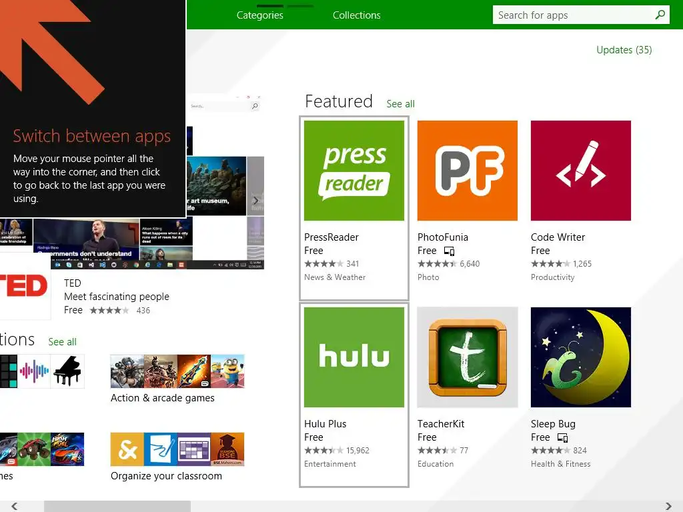Open the orange ampersand app thumbnail
Image resolution: width=683 pixels, height=512 pixels.
click(127, 449)
